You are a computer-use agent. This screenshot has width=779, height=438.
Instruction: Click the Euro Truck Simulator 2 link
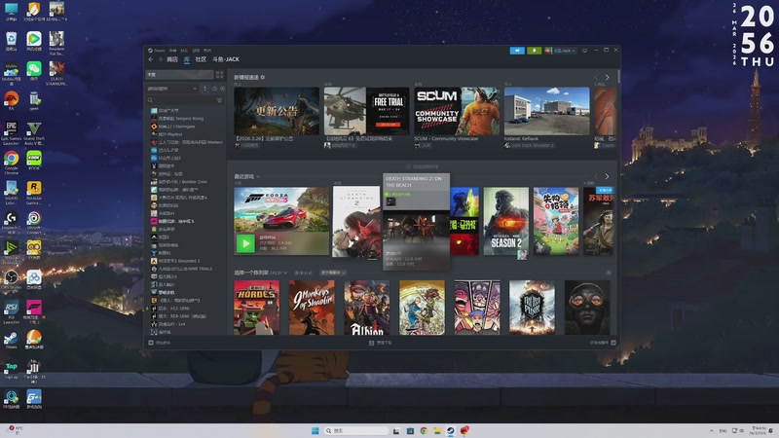533,145
